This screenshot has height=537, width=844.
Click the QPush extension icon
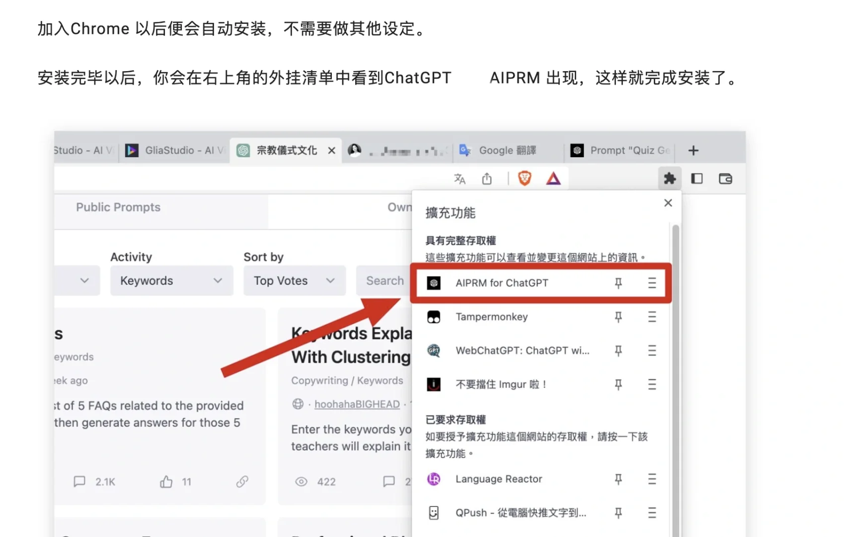(434, 513)
